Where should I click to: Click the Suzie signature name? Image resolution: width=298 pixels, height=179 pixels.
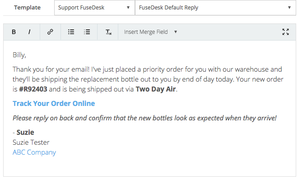(25, 133)
